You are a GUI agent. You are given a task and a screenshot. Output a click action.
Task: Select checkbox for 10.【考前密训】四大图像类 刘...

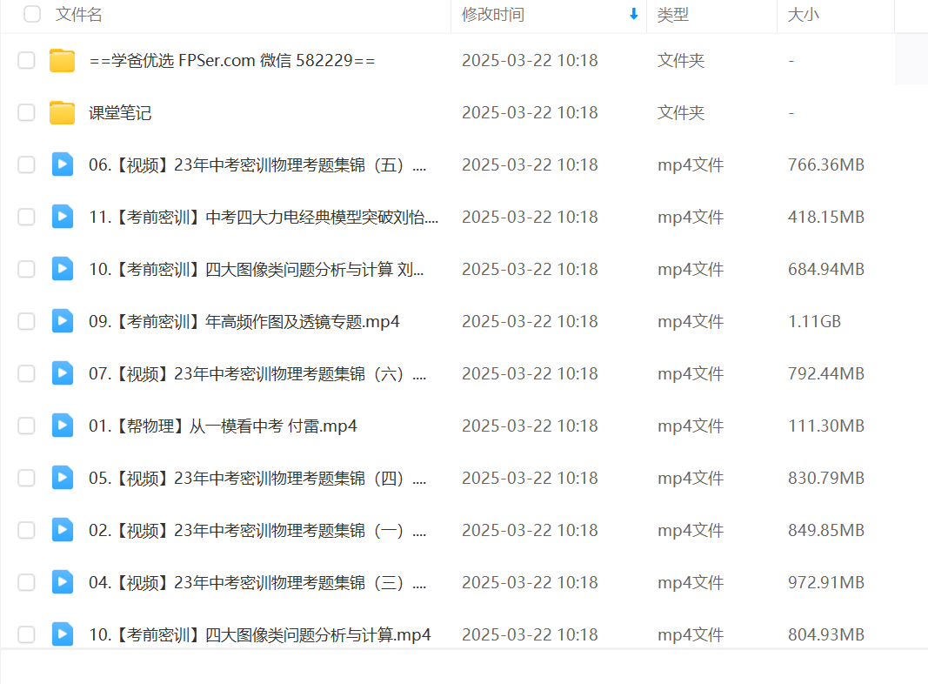tap(26, 269)
